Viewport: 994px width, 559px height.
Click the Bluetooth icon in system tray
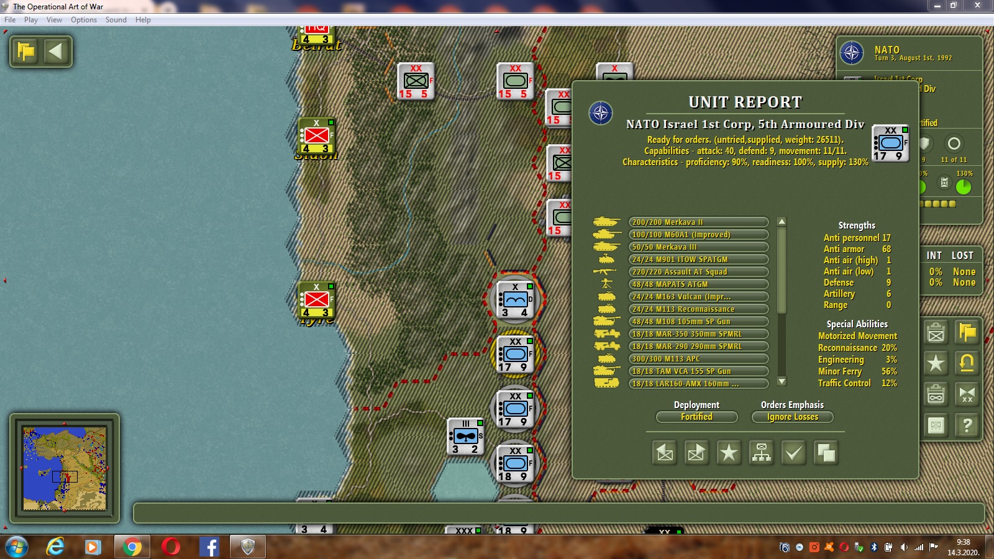(873, 547)
